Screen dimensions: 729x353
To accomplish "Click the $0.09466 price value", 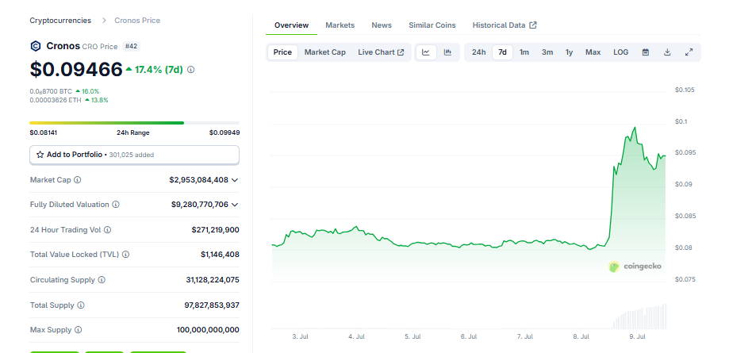I will (x=76, y=69).
